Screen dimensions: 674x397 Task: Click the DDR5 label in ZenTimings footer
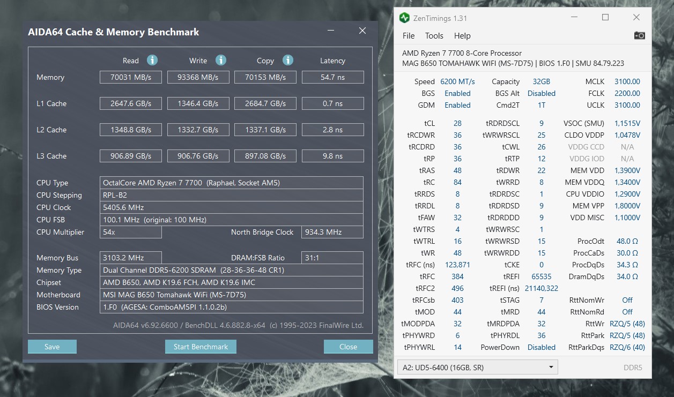pos(633,368)
